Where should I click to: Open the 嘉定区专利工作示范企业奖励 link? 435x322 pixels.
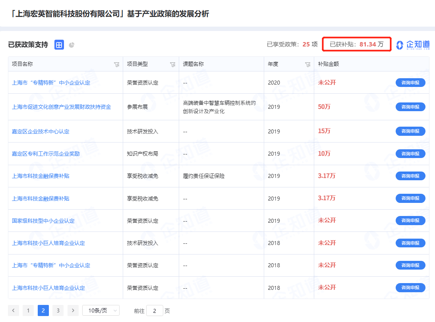[46, 154]
